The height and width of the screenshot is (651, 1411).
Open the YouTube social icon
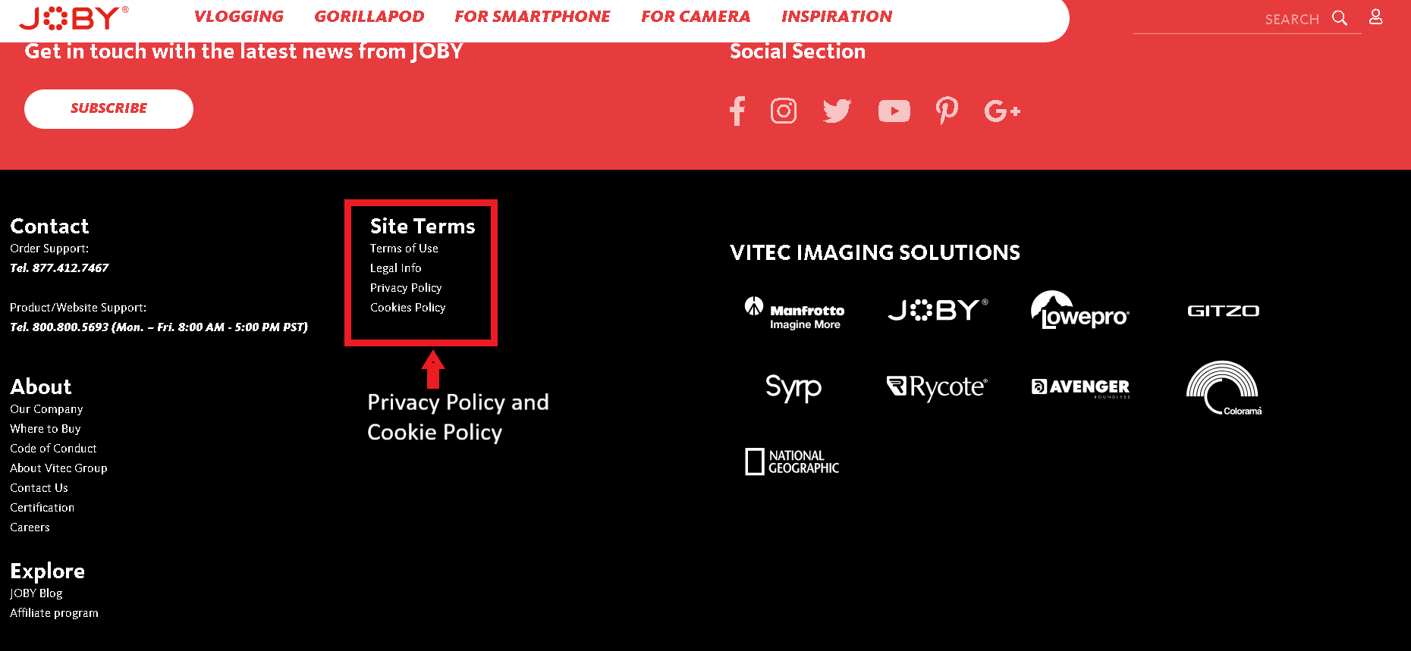click(x=894, y=111)
